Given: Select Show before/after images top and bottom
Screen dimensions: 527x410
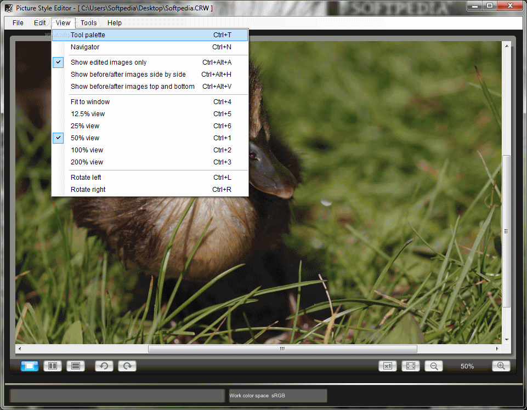Looking at the screenshot, I should [x=150, y=87].
